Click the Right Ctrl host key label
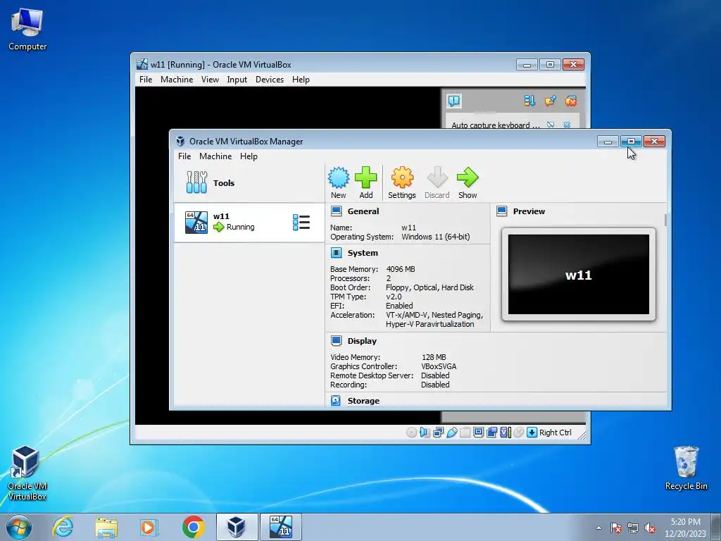Image resolution: width=721 pixels, height=541 pixels. coord(555,433)
